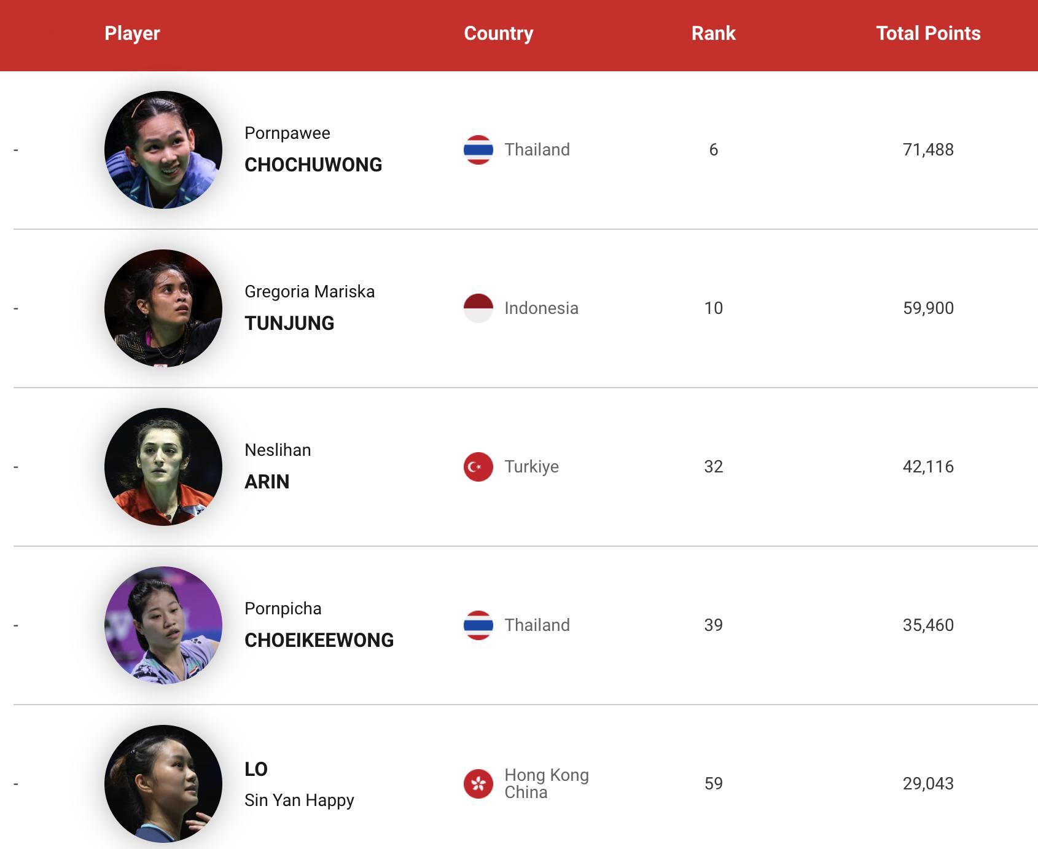Open Gregoria Mariska Tunjung's profile photo
The width and height of the screenshot is (1038, 849).
click(x=163, y=308)
